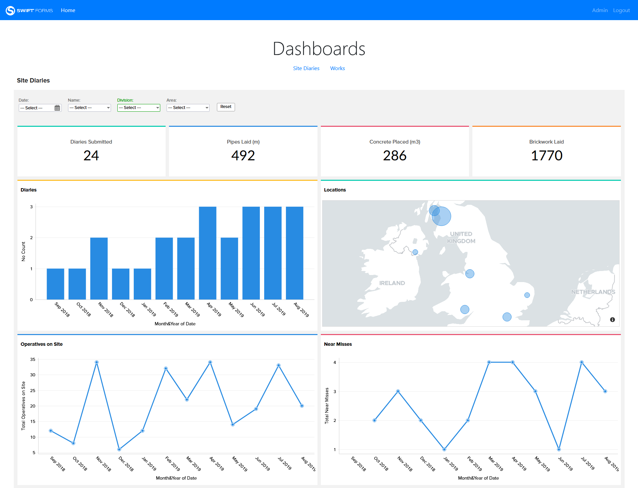Click the Logout link
Image resolution: width=638 pixels, height=488 pixels.
click(x=621, y=10)
